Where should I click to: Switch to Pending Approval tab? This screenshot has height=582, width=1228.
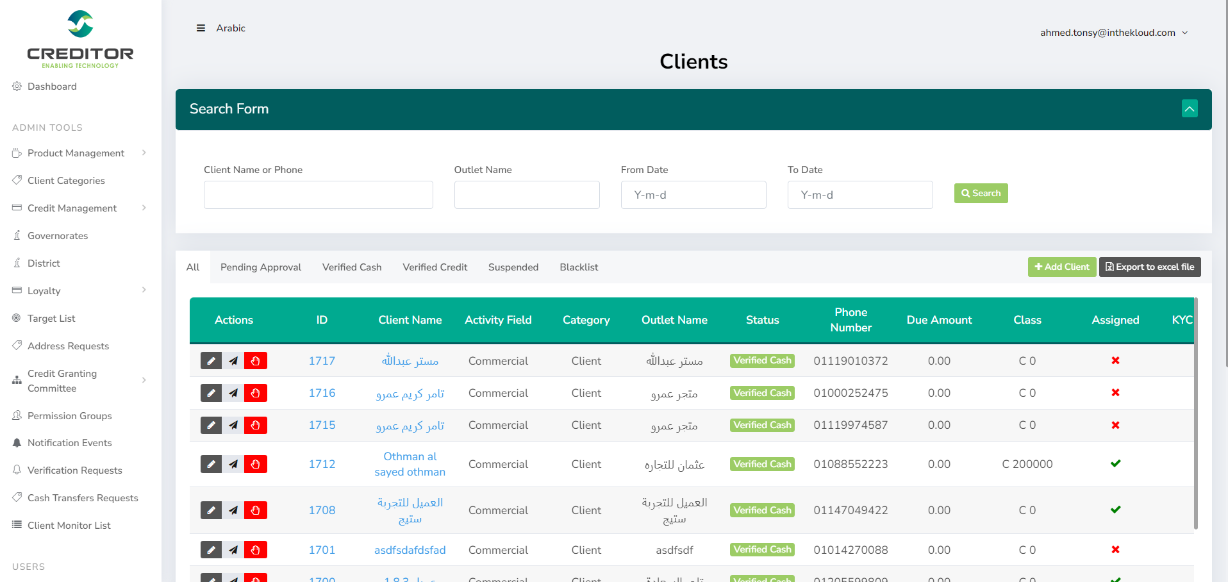click(260, 267)
